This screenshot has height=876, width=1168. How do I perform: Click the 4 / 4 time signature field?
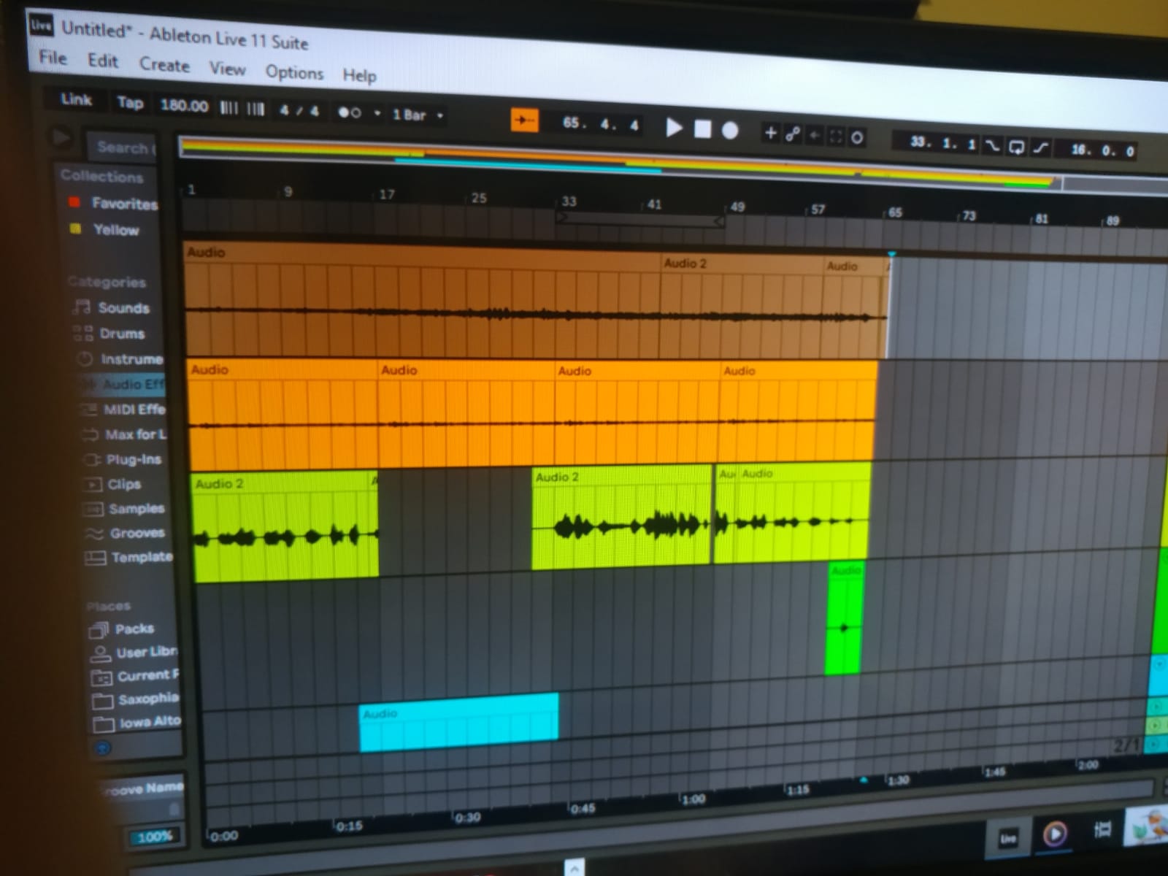point(299,111)
